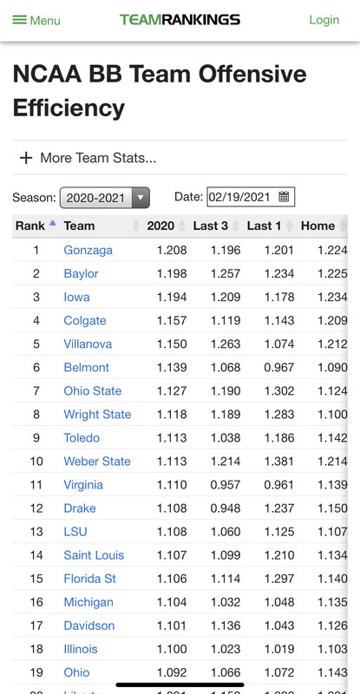Click the Login link
360x694 pixels.
[324, 20]
